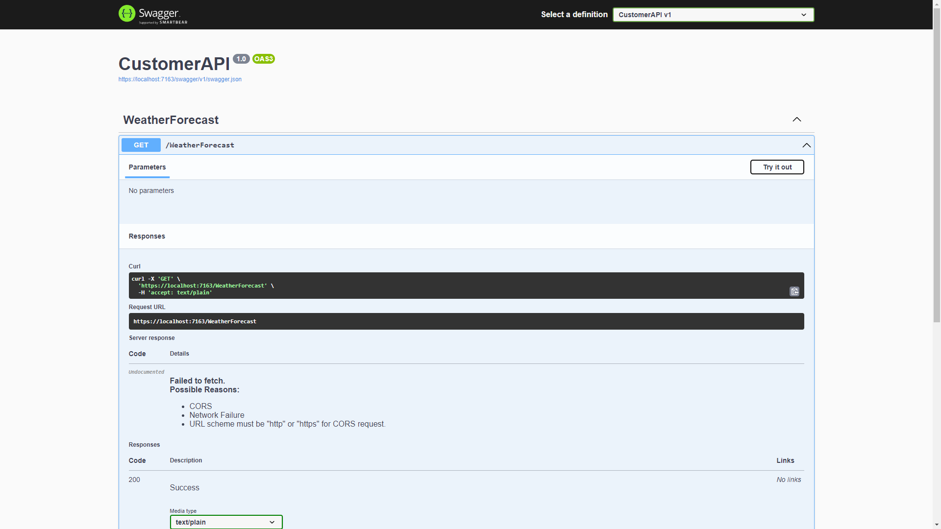Click the scrollbar down arrow
941x529 pixels.
[937, 525]
